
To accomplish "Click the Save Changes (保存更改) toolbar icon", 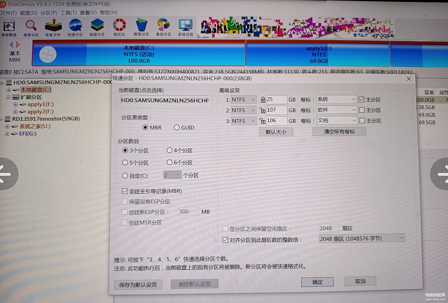I will [9, 28].
